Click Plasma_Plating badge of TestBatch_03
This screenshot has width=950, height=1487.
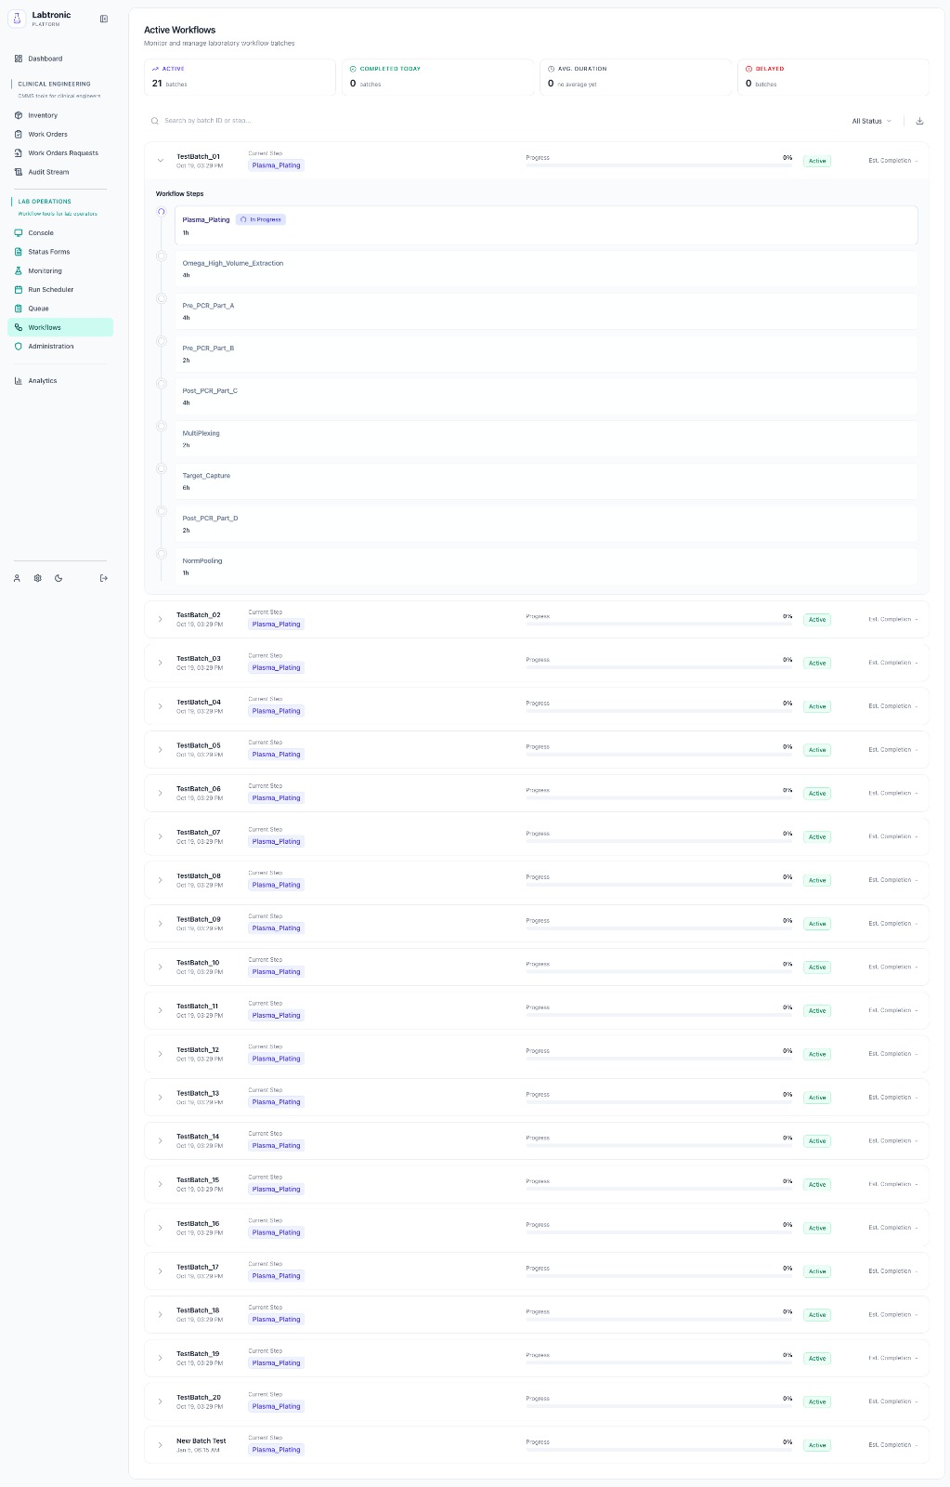pos(277,667)
